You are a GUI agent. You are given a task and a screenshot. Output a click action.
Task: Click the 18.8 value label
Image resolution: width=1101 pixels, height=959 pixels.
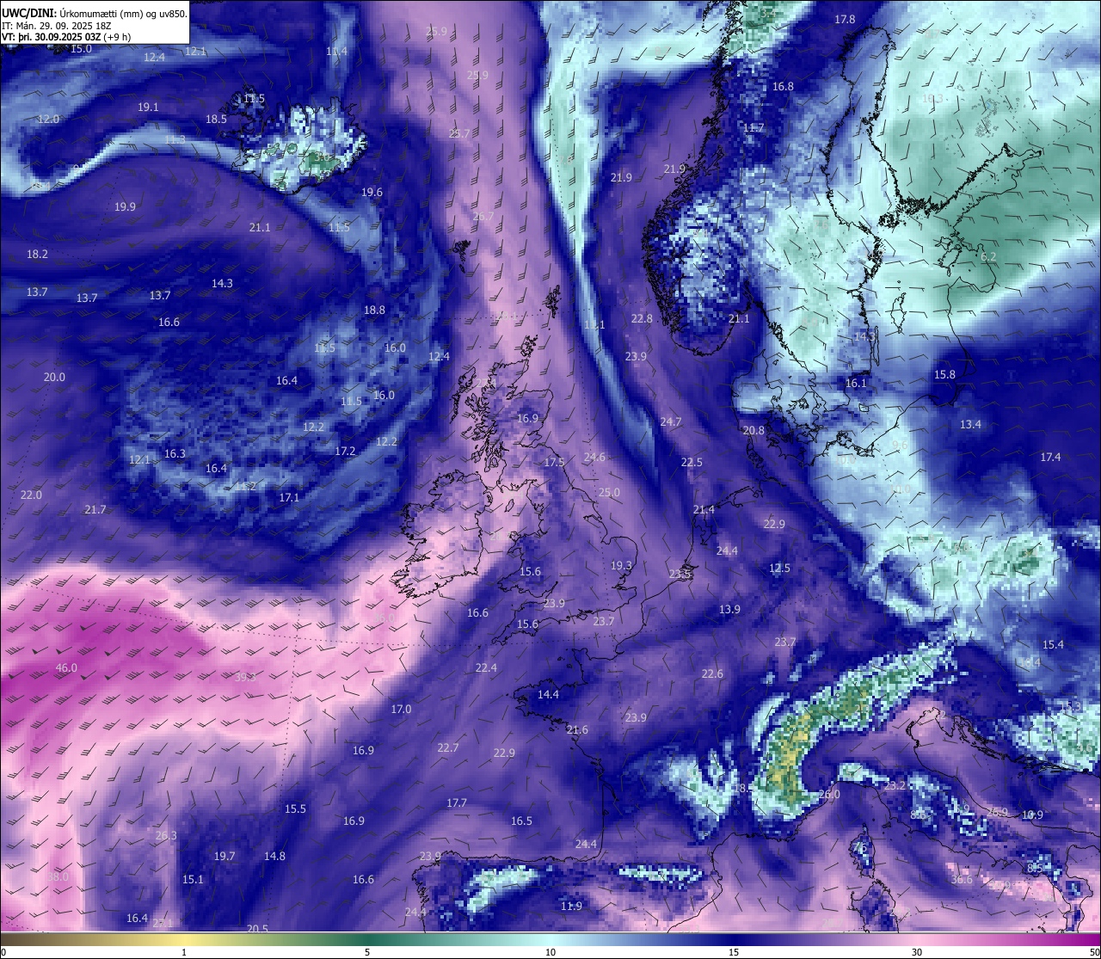[x=374, y=310]
